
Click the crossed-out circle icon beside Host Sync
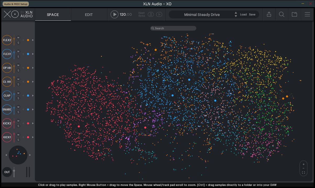click(151, 14)
